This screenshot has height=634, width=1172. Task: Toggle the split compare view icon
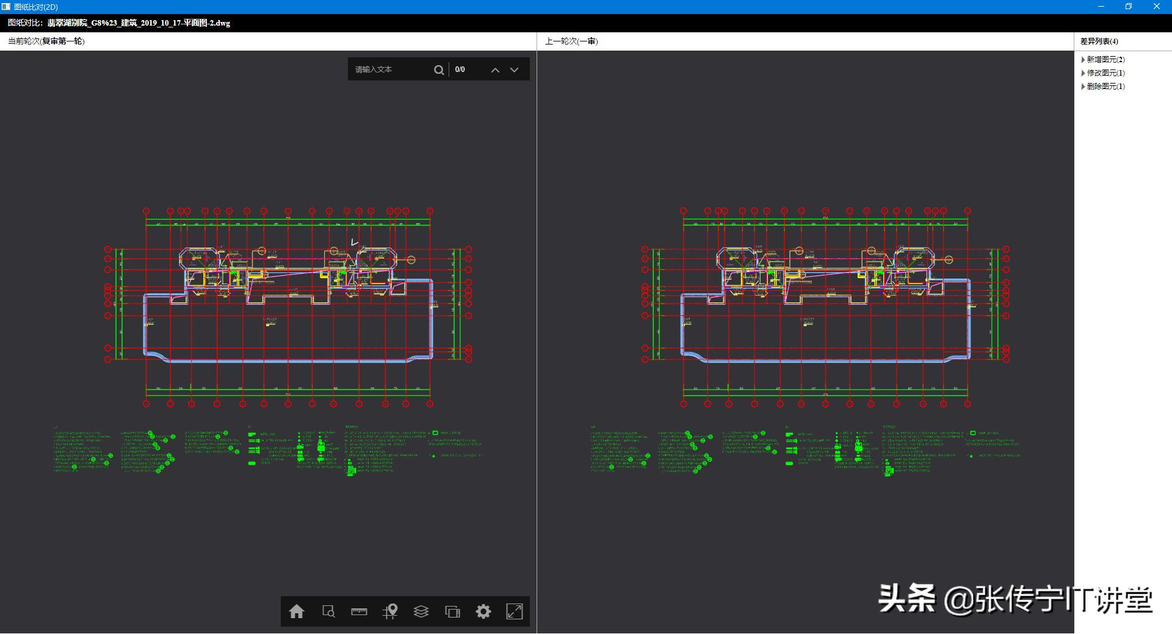(x=453, y=611)
